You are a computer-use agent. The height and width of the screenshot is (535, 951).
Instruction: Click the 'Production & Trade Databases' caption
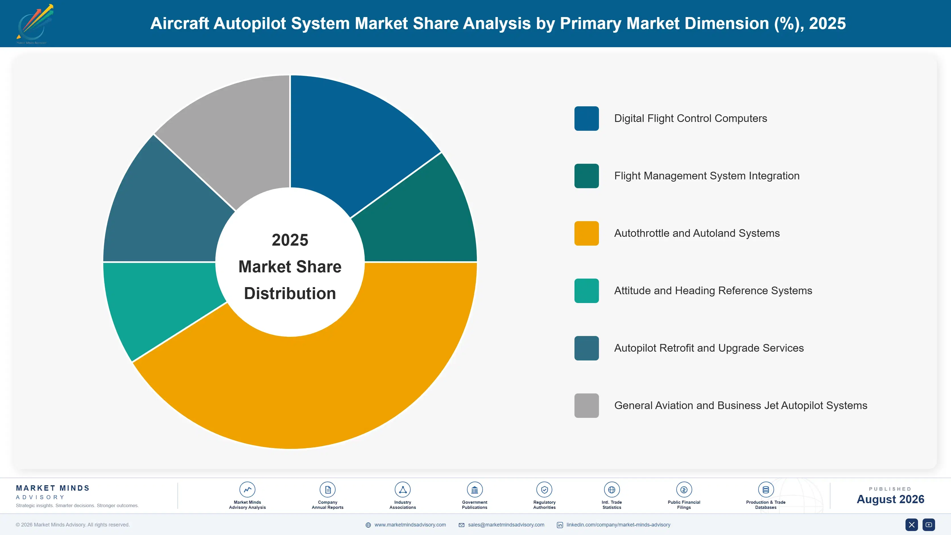pyautogui.click(x=766, y=505)
